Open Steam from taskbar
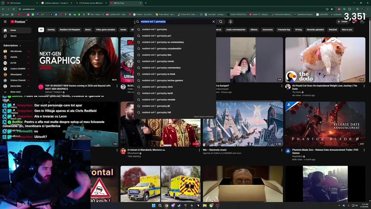The image size is (371, 209). 179,206
